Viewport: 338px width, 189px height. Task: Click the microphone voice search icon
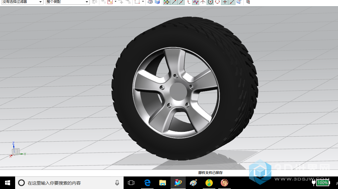117,183
